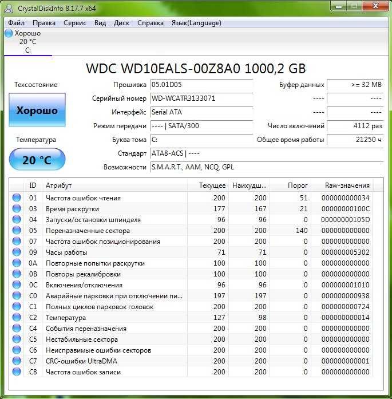Click the Хорошо label in disk tab
The height and width of the screenshot is (399, 392).
coord(27,33)
